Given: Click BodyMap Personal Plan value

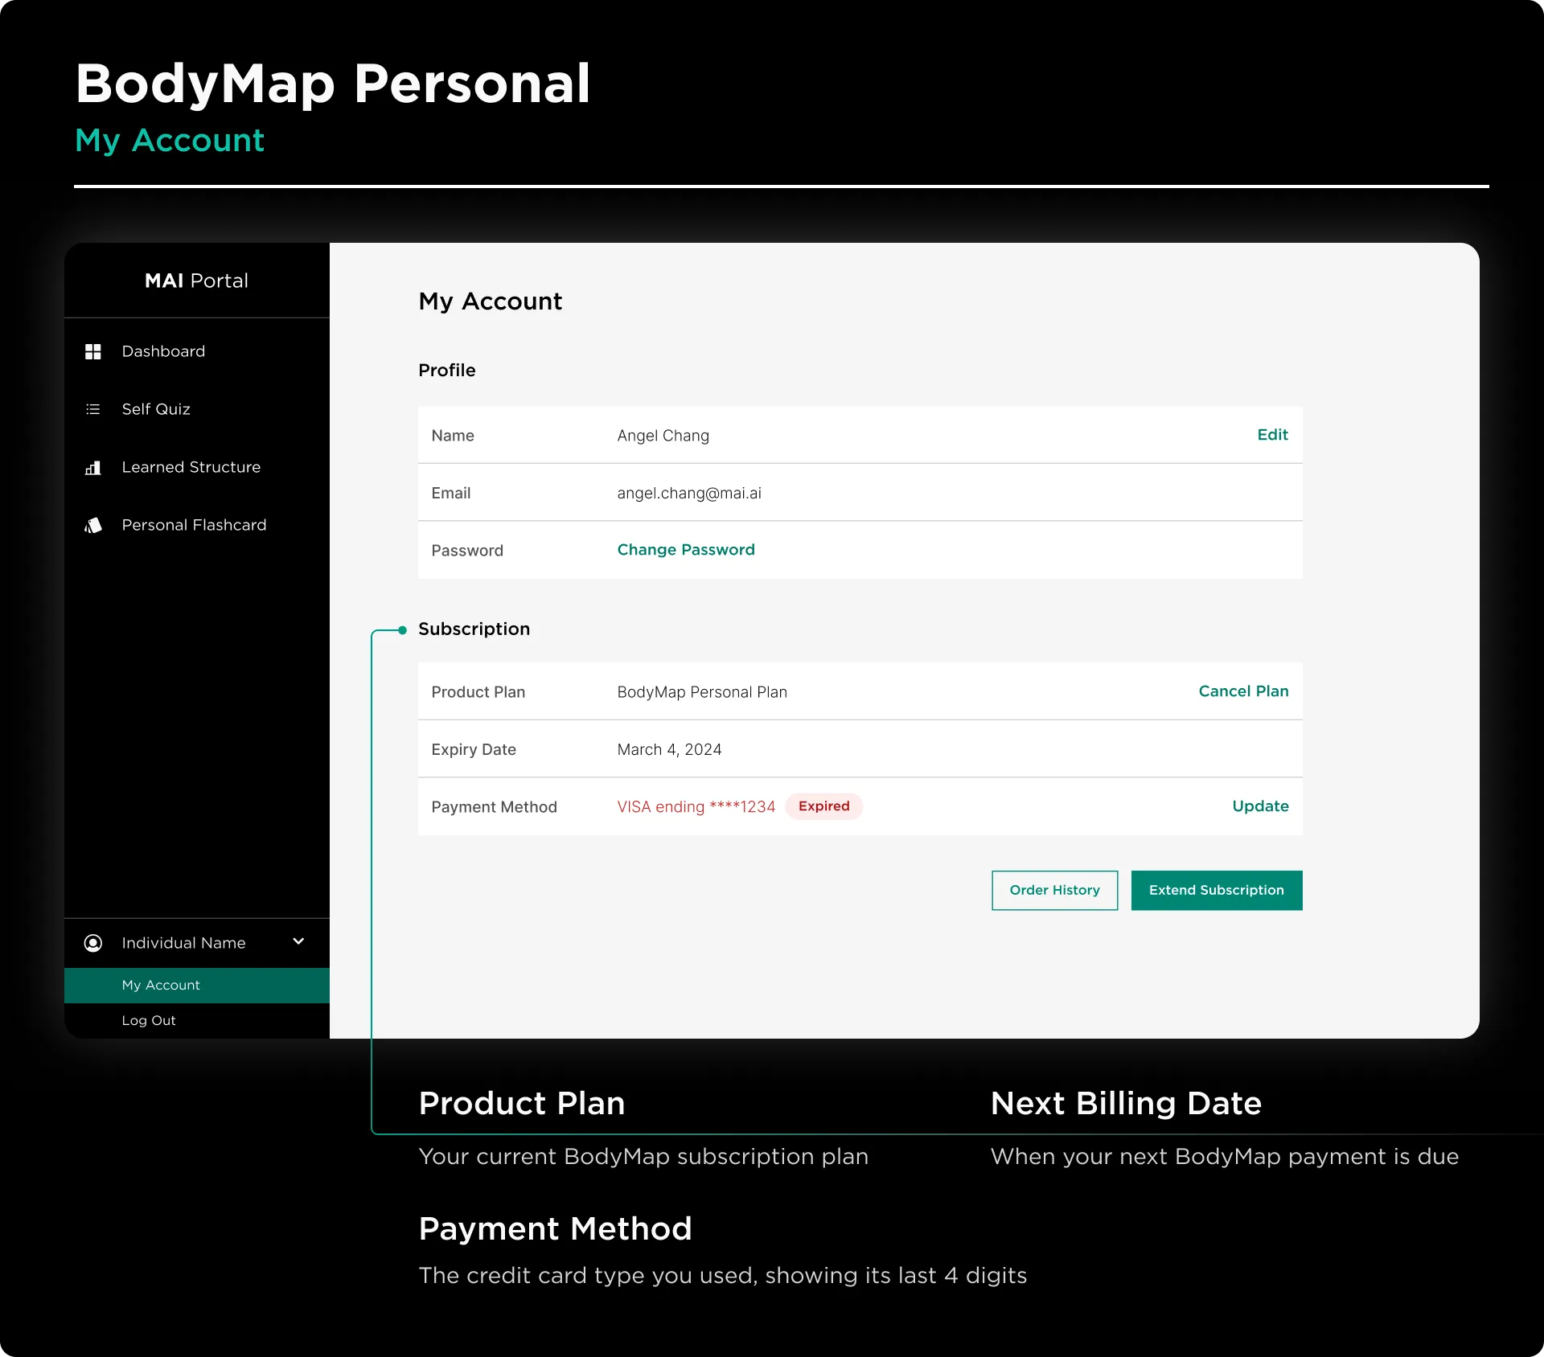Looking at the screenshot, I should coord(702,692).
